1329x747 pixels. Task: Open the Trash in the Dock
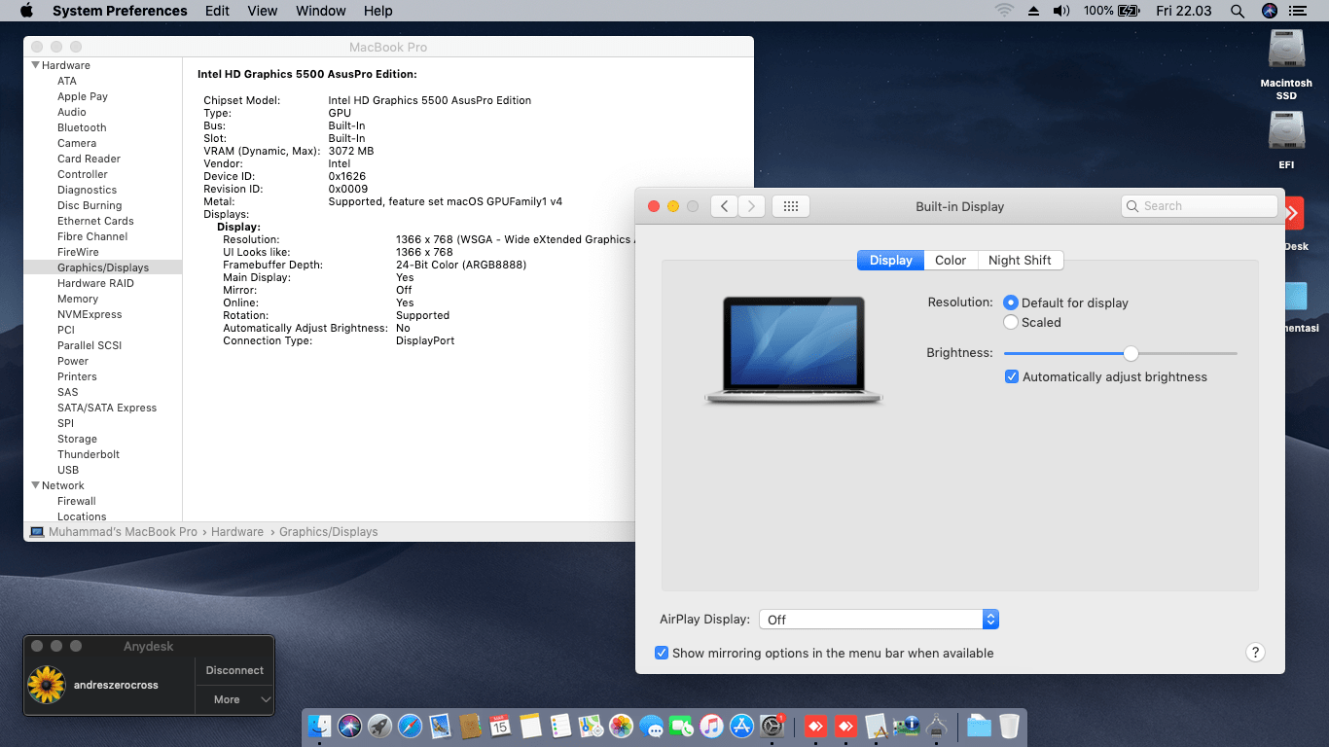(1009, 726)
